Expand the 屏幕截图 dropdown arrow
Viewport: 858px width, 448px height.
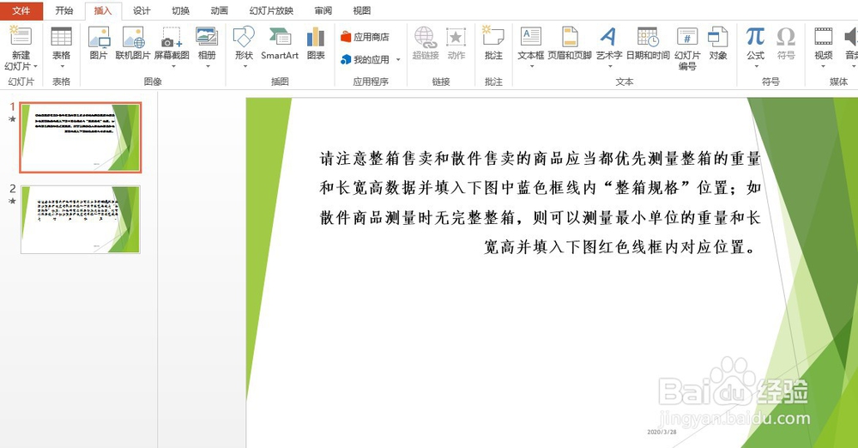(173, 66)
